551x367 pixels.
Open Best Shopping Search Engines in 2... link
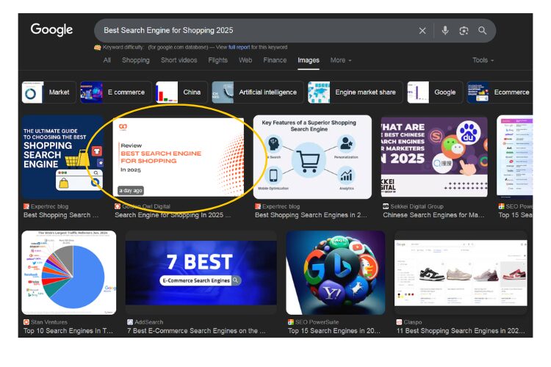pos(311,215)
